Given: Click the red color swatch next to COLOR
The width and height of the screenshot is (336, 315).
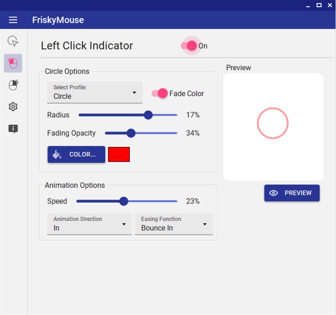Looking at the screenshot, I should 119,154.
